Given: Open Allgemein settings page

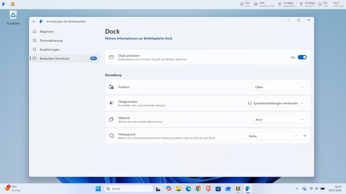Looking at the screenshot, I should 65,31.
